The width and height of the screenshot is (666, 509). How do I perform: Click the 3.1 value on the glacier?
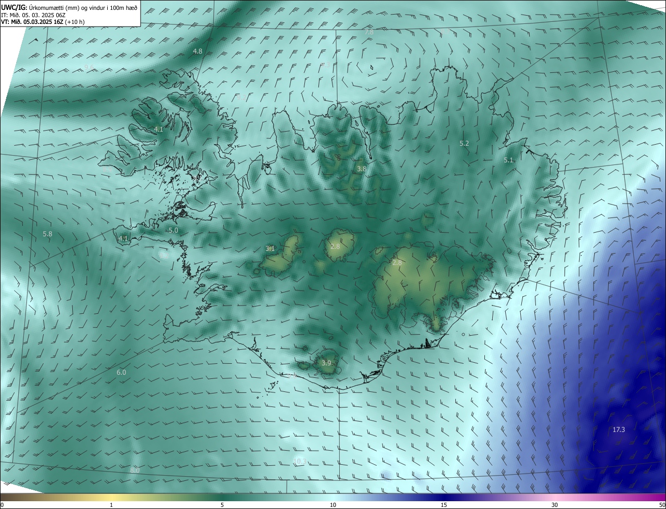(x=270, y=249)
